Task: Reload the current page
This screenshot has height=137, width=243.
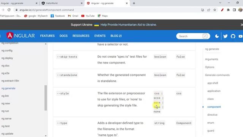Action: click(9, 10)
